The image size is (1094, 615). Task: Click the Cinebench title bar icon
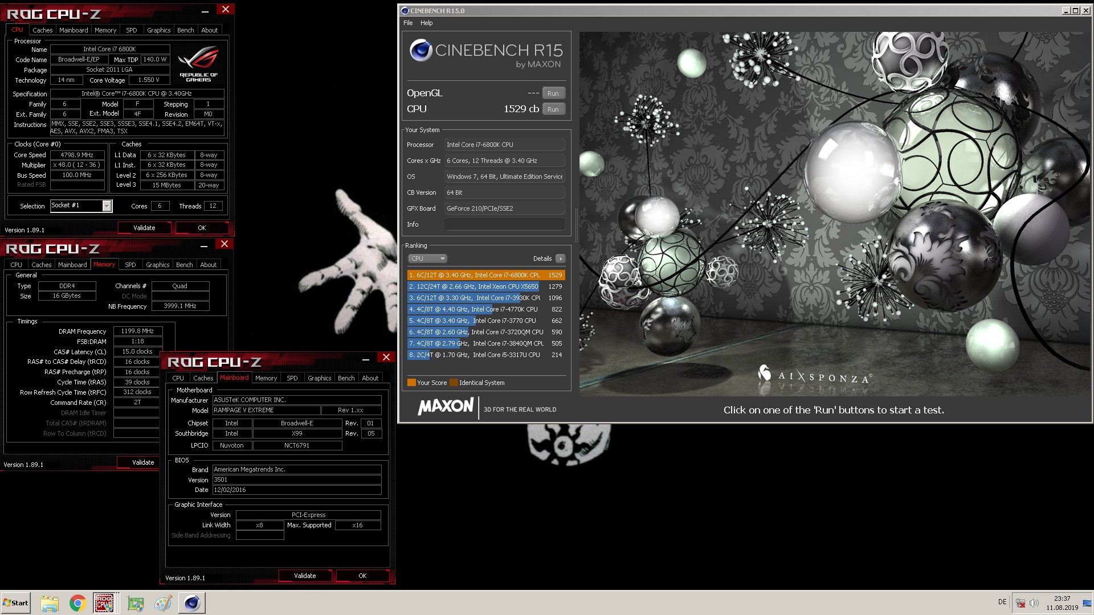[405, 10]
